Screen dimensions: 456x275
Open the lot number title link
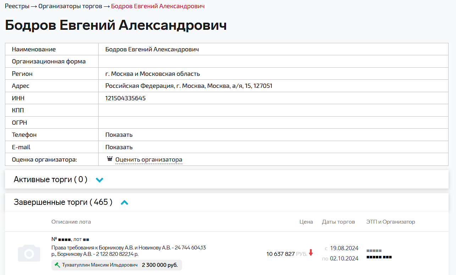coord(70,239)
